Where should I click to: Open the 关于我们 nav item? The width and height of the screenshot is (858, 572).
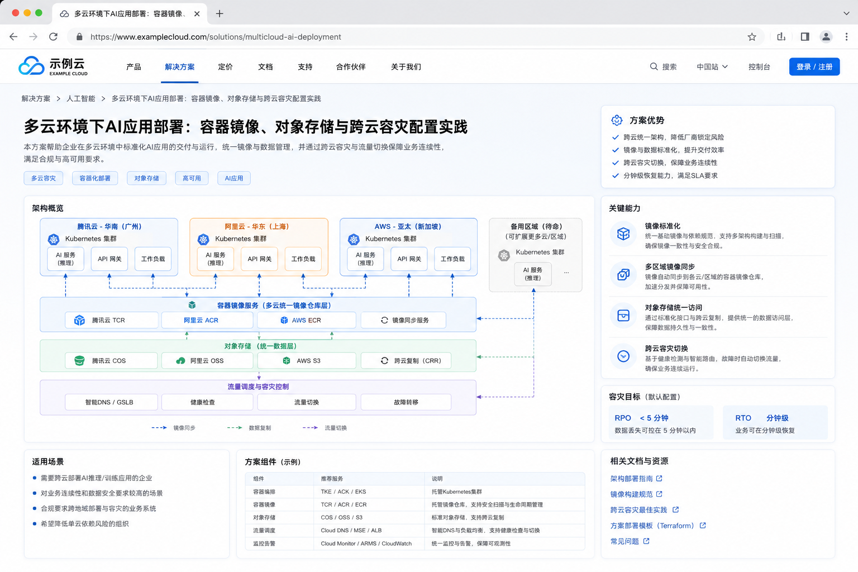point(406,66)
